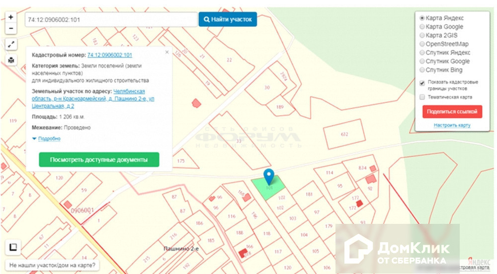Click parcel 114 on the map
The height and width of the screenshot is (274, 497).
coord(330,173)
